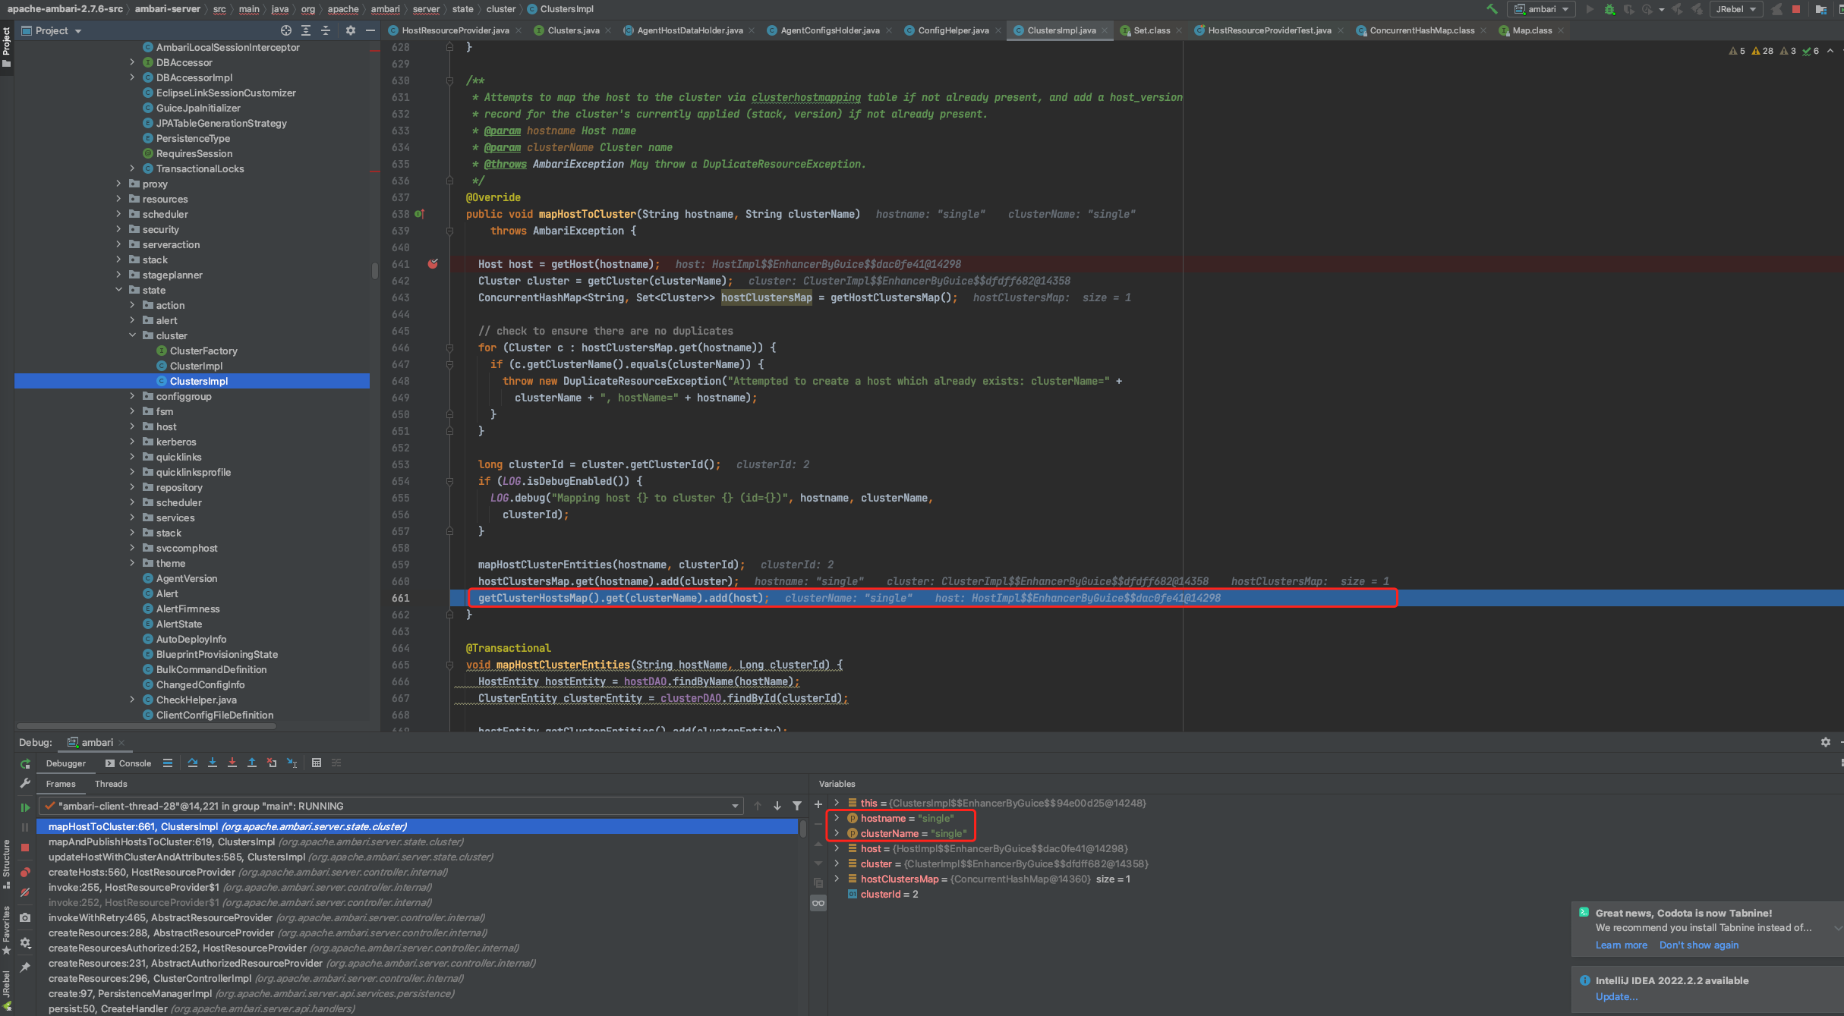This screenshot has height=1016, width=1844.
Task: Toggle Mute Breakpoints in debug sidebar
Action: point(25,892)
